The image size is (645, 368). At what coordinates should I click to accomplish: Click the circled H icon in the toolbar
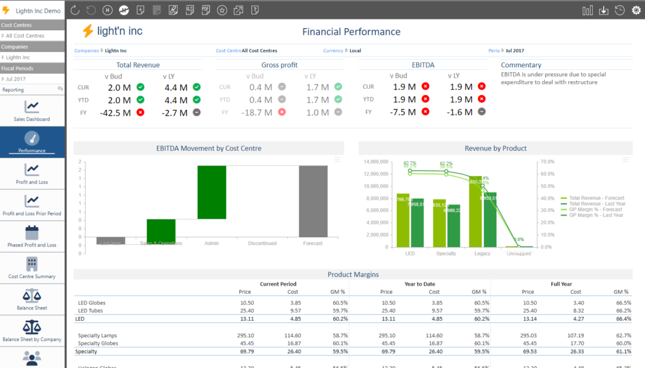(x=108, y=10)
